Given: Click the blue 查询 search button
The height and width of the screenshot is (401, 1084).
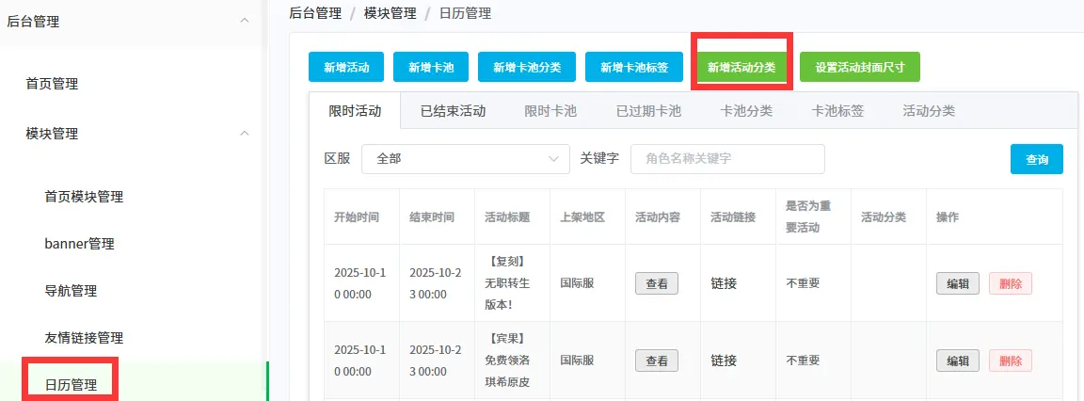Looking at the screenshot, I should click(x=1037, y=159).
